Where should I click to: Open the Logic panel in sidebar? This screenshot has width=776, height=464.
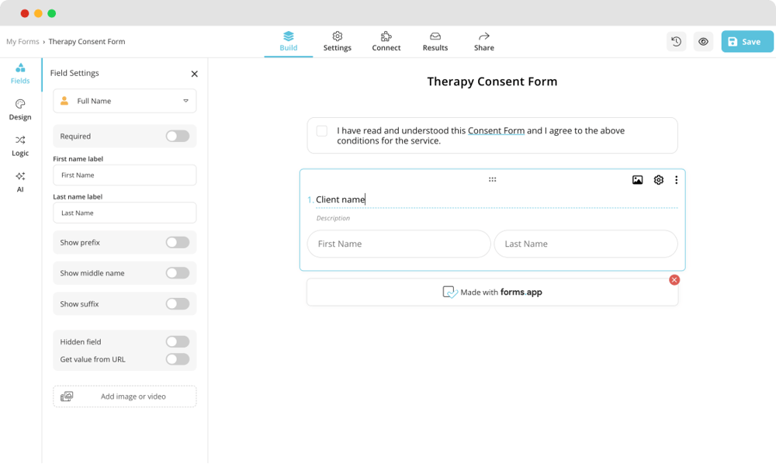20,146
